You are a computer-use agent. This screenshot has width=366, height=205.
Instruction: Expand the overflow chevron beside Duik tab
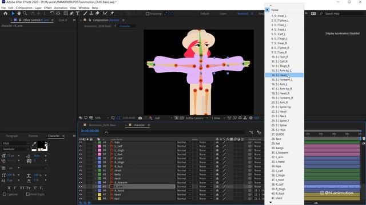(x=74, y=20)
